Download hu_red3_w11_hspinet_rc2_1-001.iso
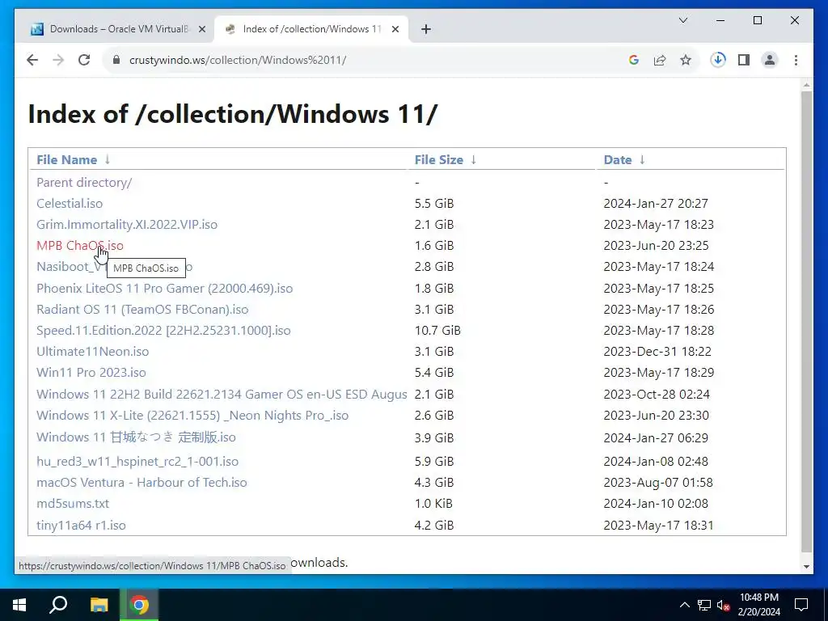Screen dimensions: 828x621 click(137, 462)
